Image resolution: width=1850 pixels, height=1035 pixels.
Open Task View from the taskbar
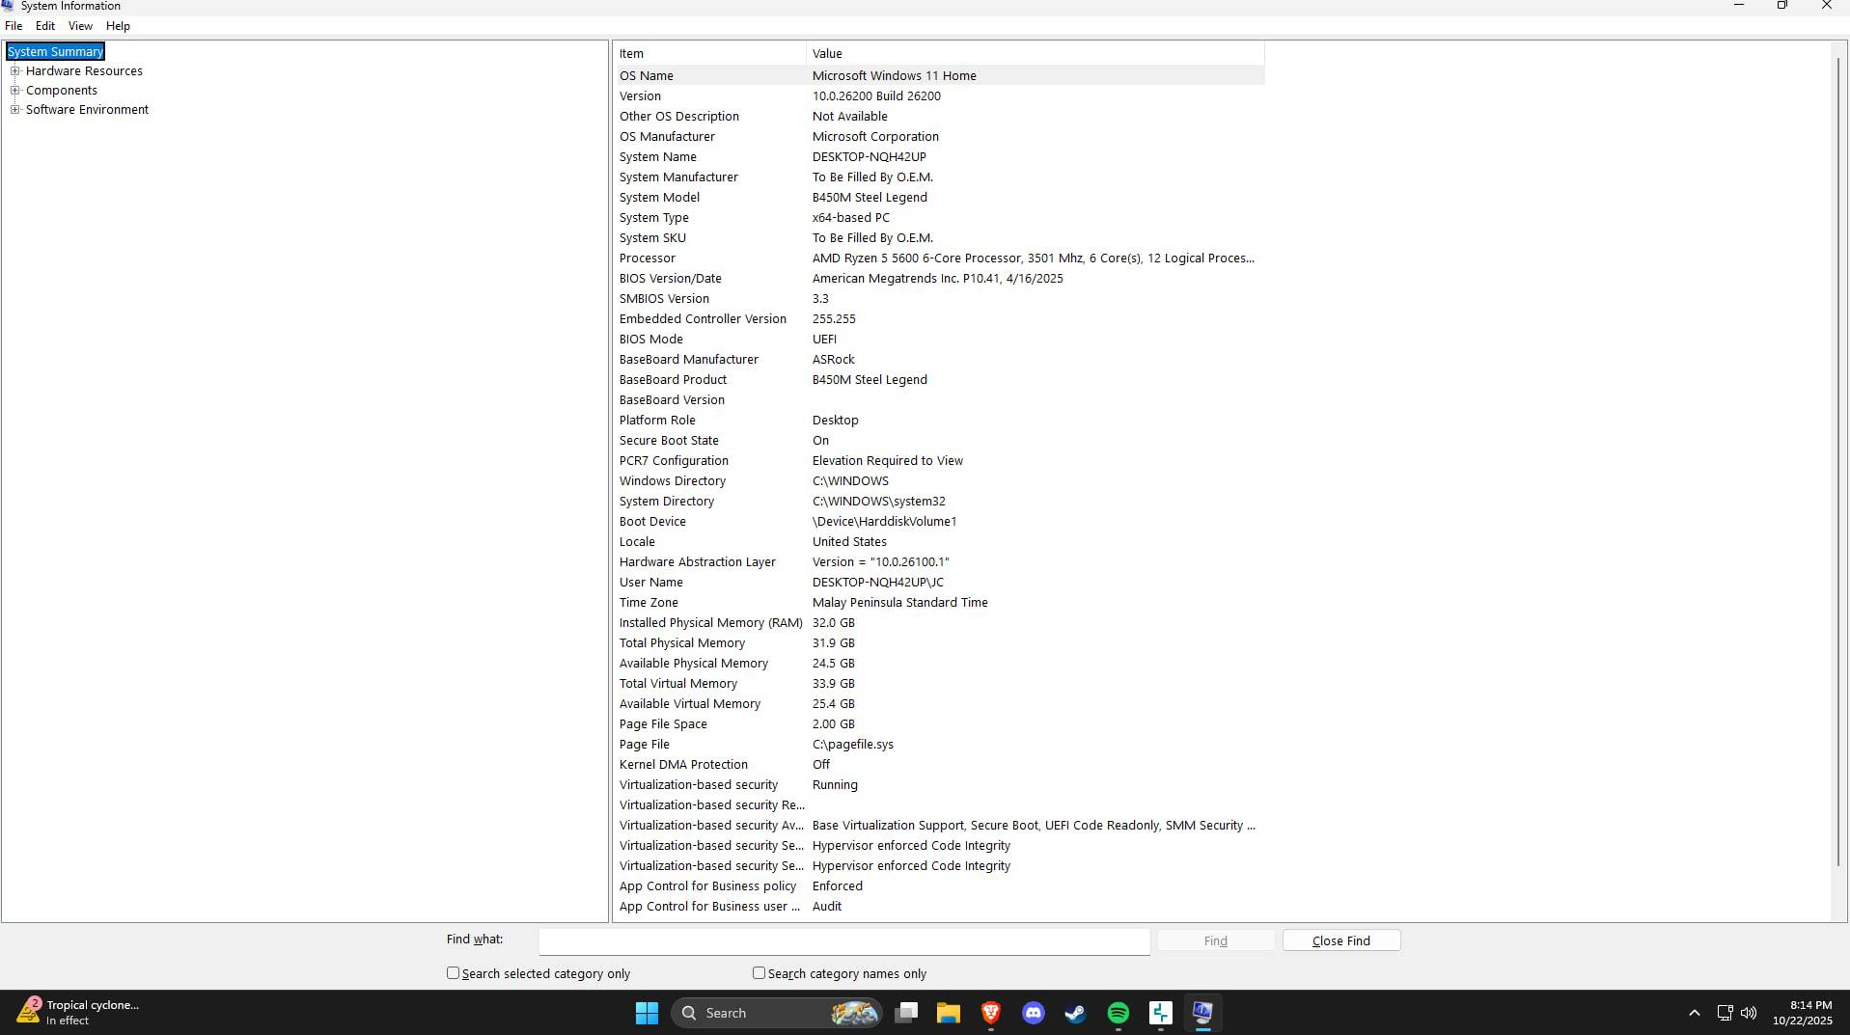click(x=906, y=1013)
